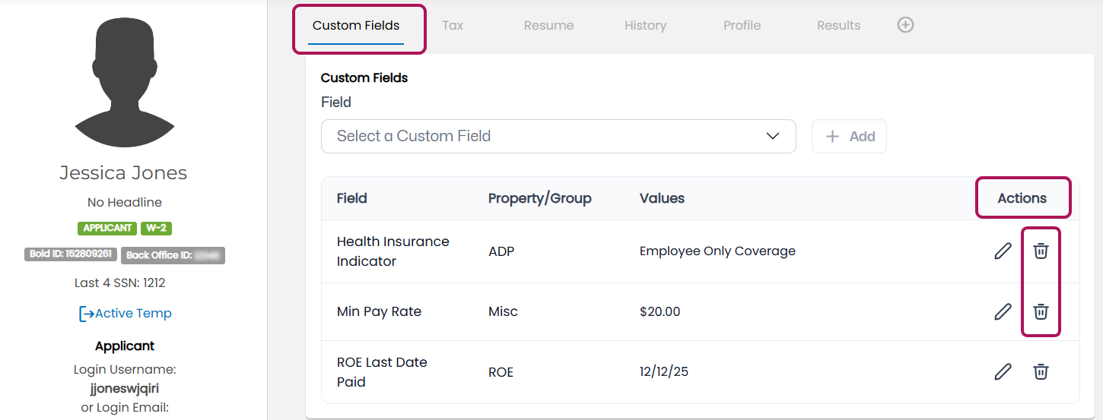Switch to the Tax tab
1103x420 pixels.
pos(453,26)
